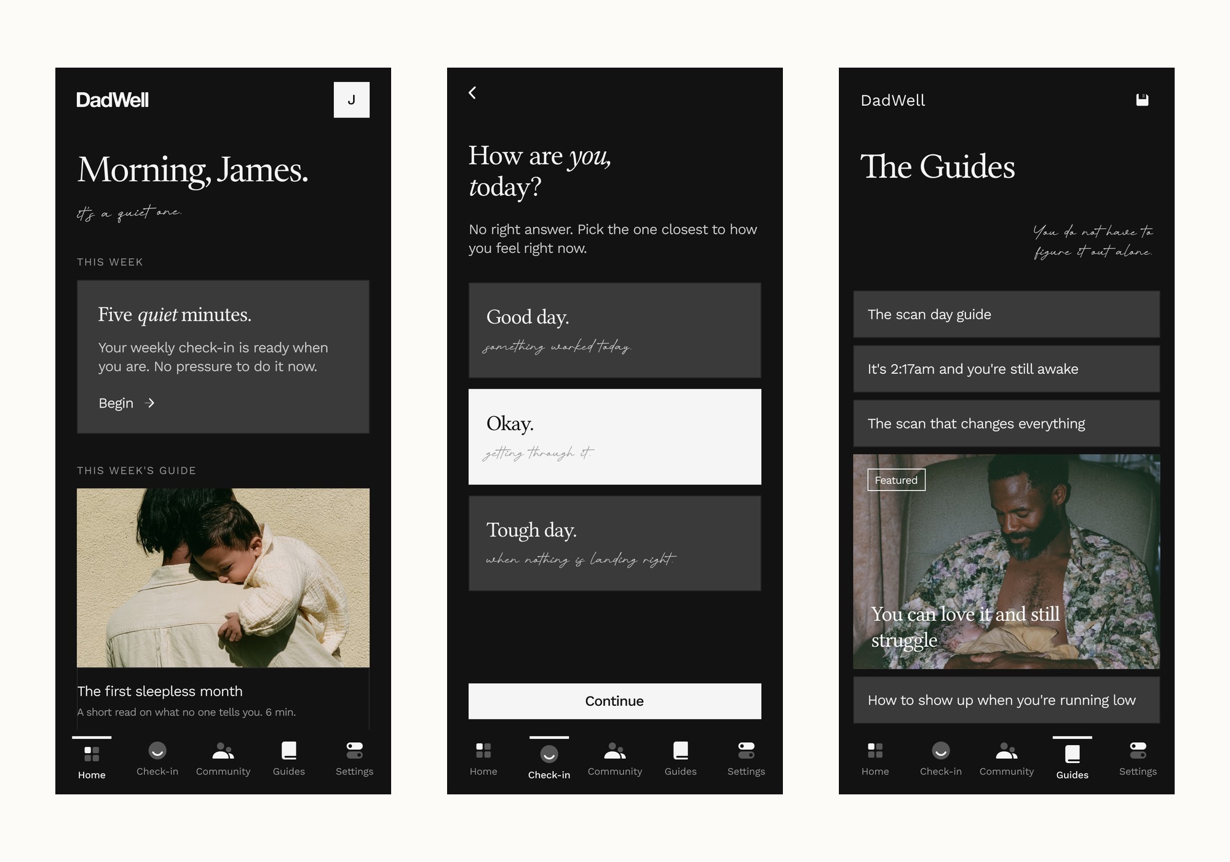Open featured 'You can love it and still struggle' card
This screenshot has width=1230, height=862.
1007,561
